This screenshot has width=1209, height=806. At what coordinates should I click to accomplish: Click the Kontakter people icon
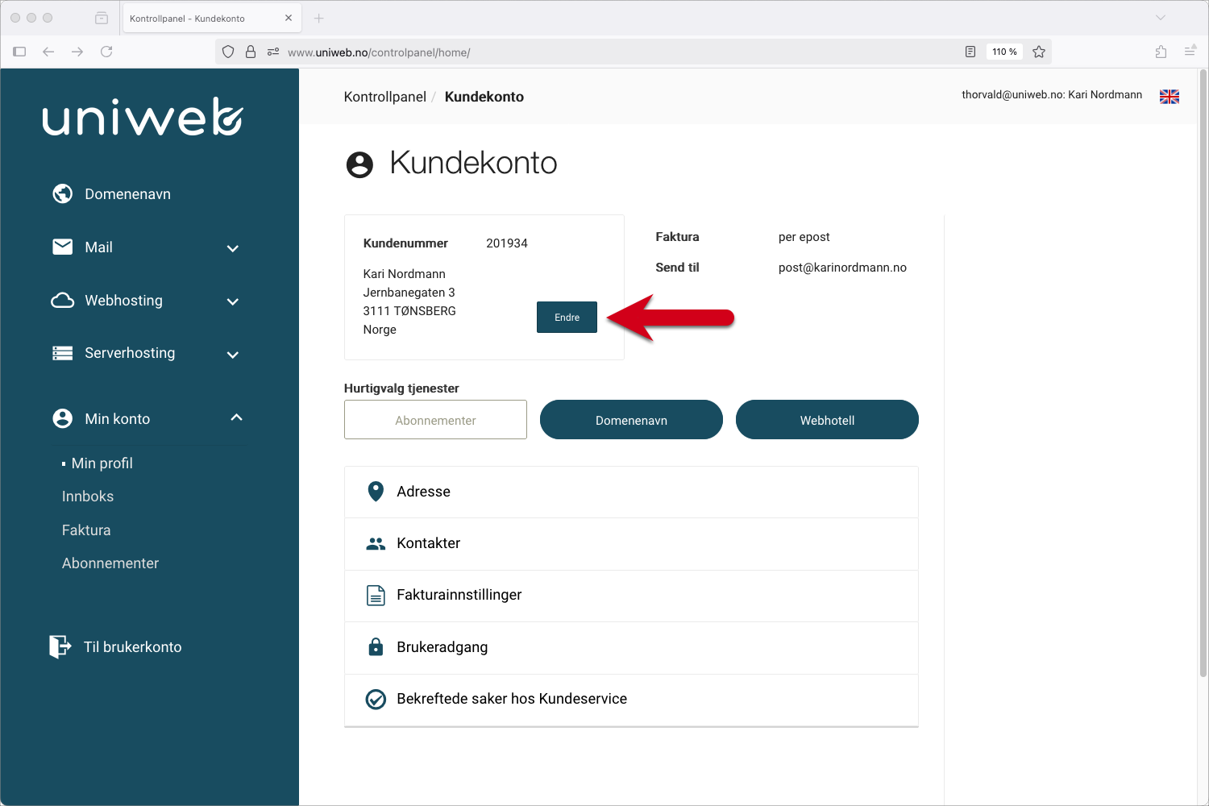[376, 544]
